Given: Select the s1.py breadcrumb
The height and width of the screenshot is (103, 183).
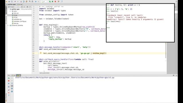Looking at the screenshot, I should tap(20, 4).
